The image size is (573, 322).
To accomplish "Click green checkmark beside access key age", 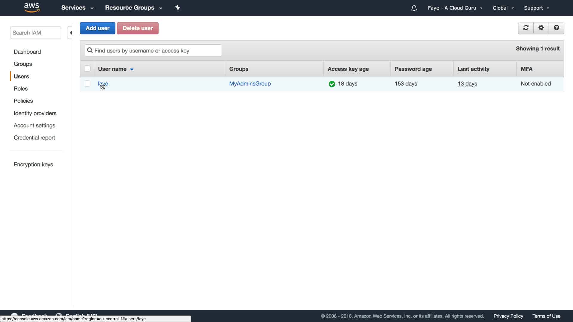I will coord(332,84).
